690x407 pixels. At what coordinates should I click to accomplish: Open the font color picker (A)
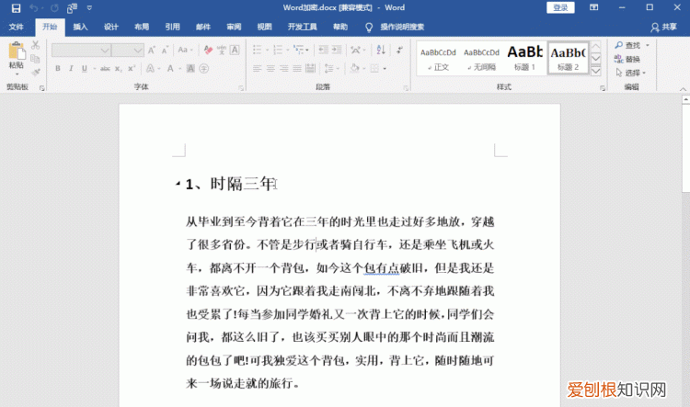coord(170,69)
